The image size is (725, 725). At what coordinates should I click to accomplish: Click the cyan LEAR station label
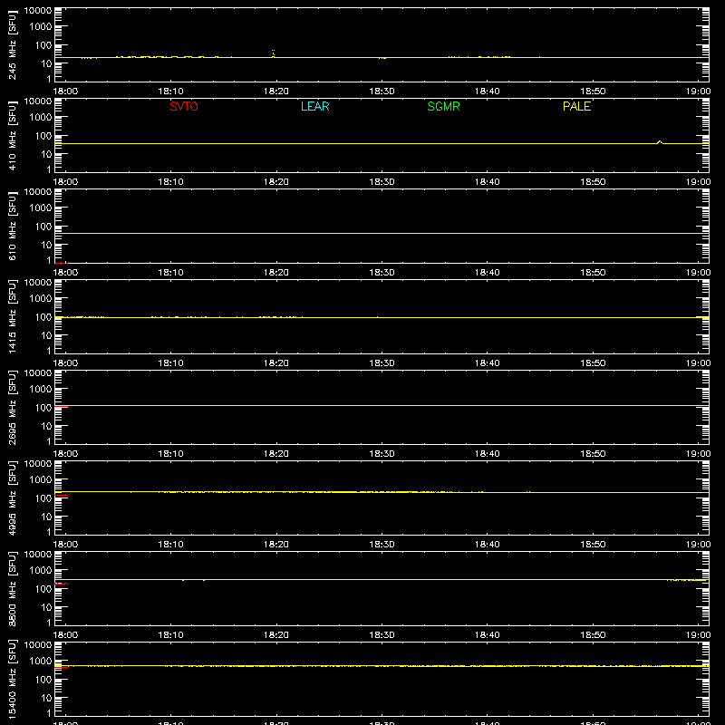tap(314, 106)
